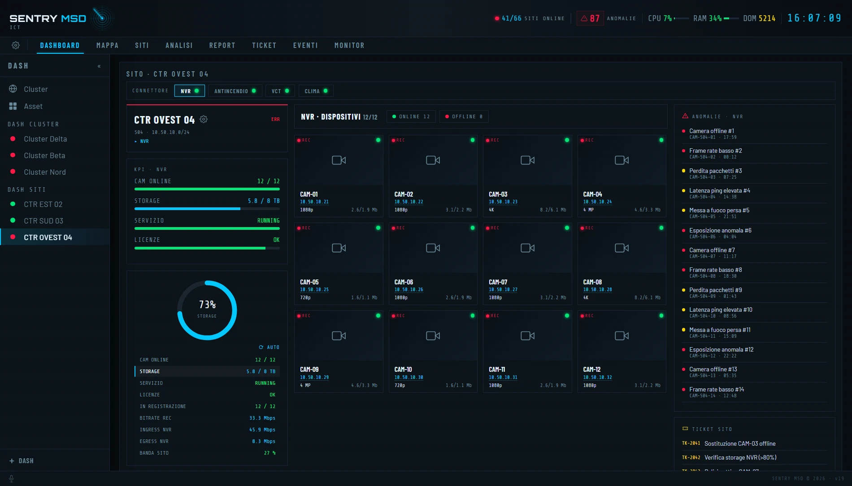
Task: Open settings gear in navigation bar
Action: pyautogui.click(x=16, y=45)
